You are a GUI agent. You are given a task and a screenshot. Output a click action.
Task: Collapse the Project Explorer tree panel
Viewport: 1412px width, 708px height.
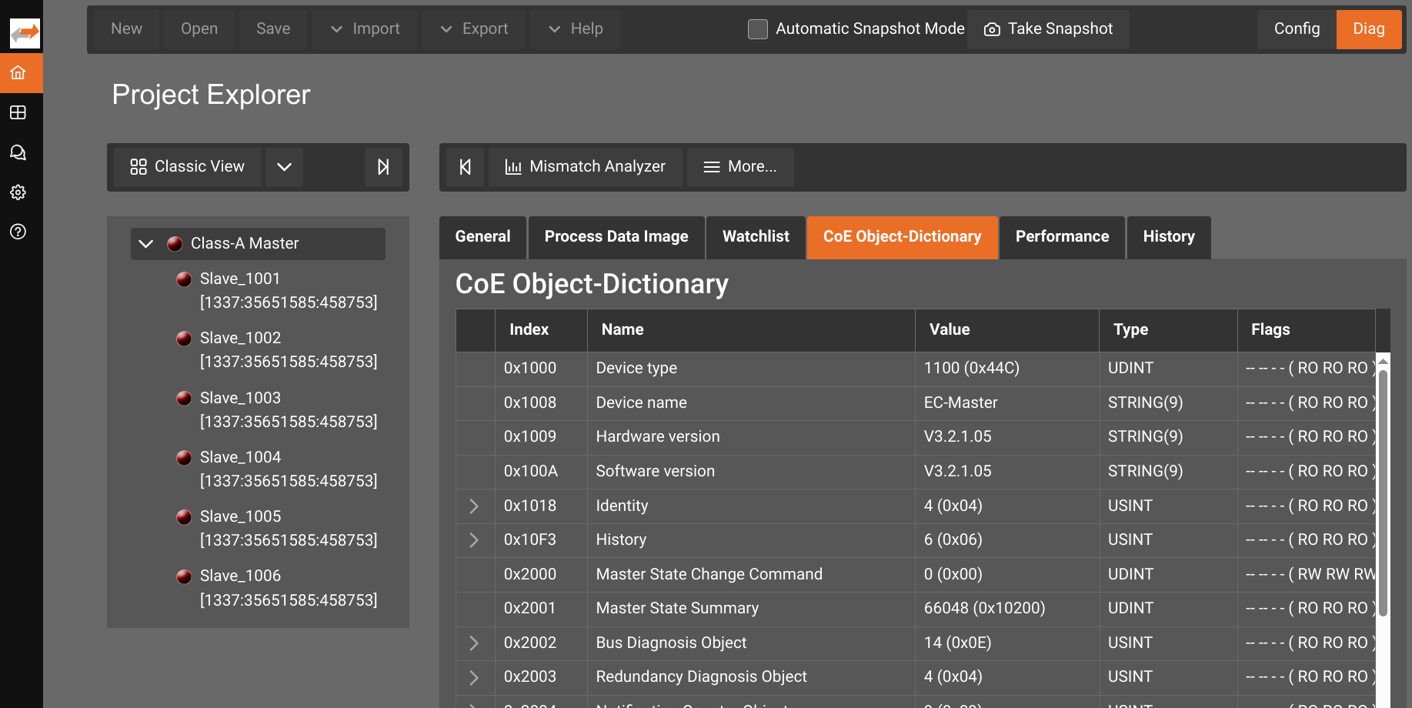383,167
